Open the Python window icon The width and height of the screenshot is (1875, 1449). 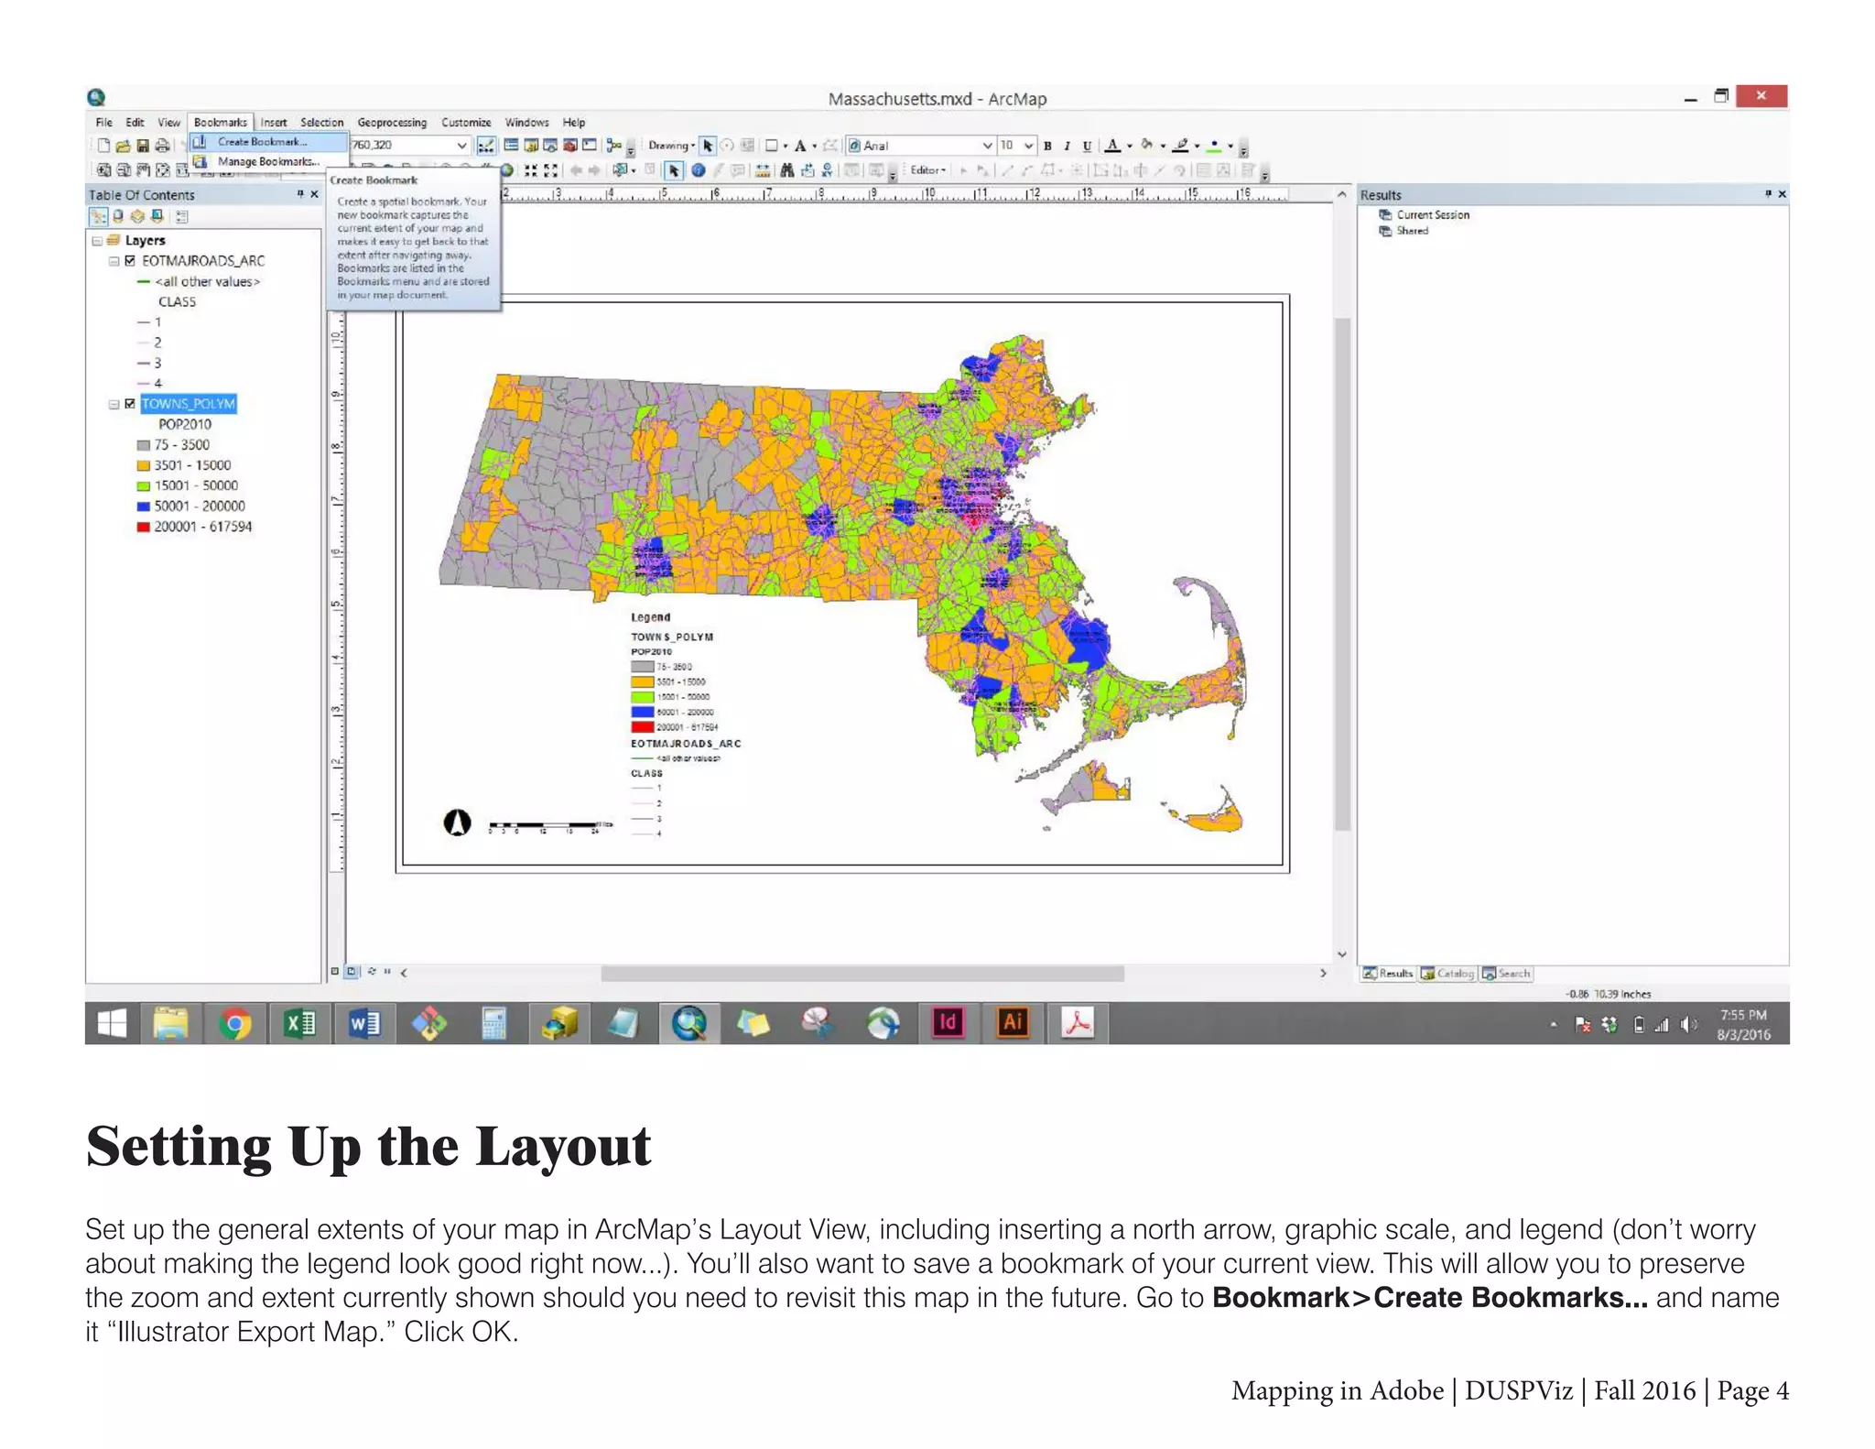[x=590, y=146]
